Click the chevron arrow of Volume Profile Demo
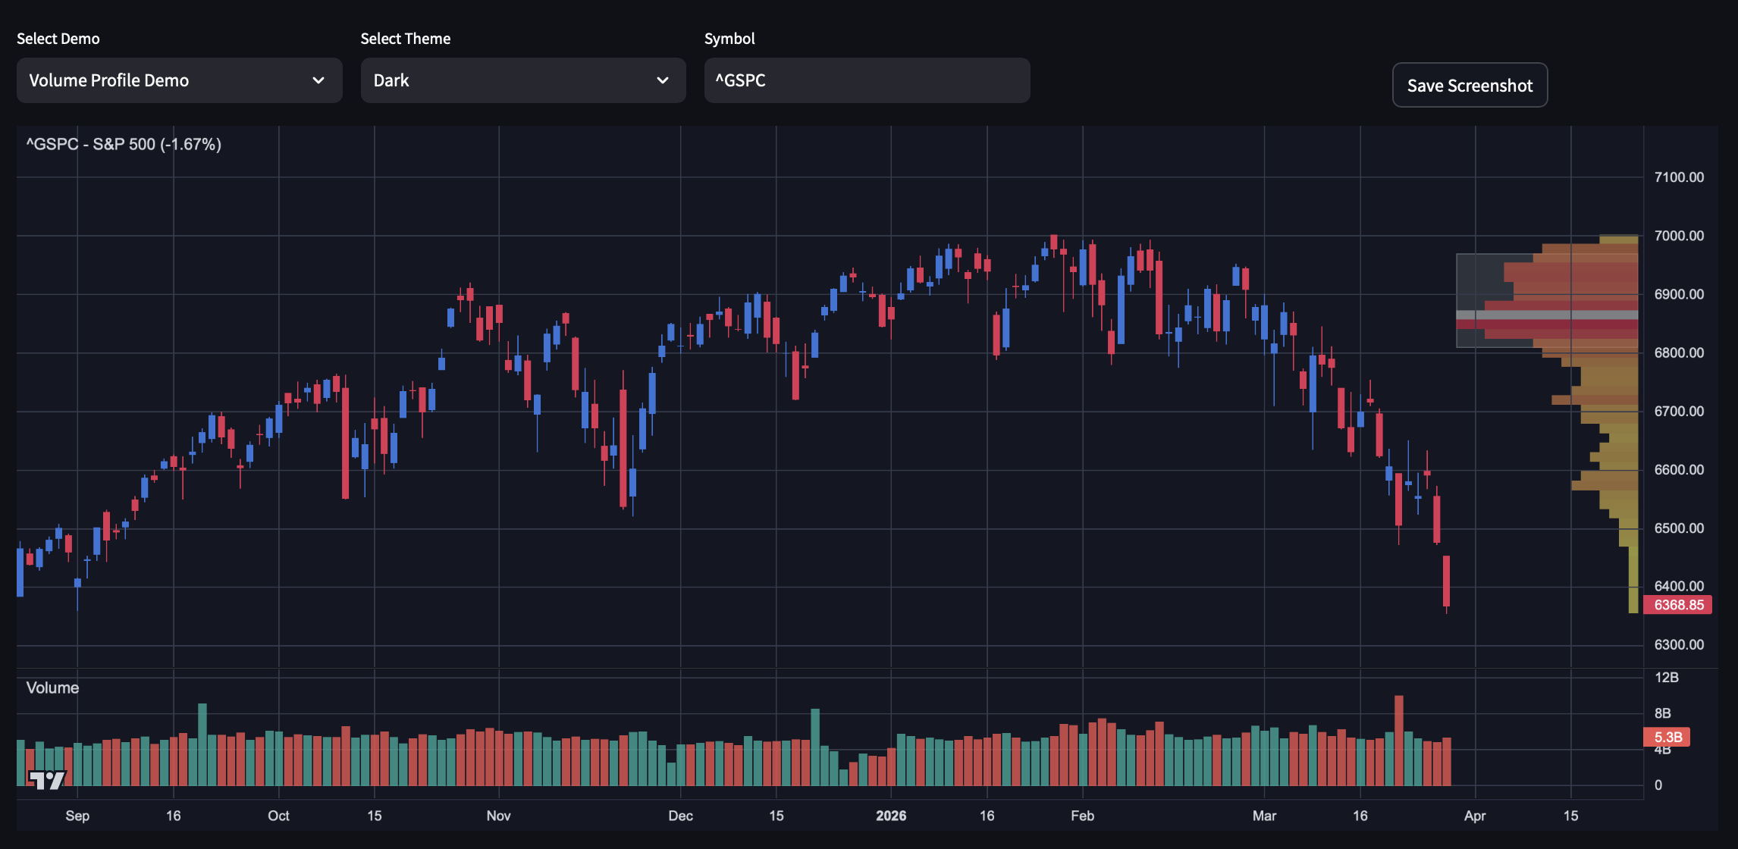Image resolution: width=1738 pixels, height=849 pixels. (x=318, y=80)
